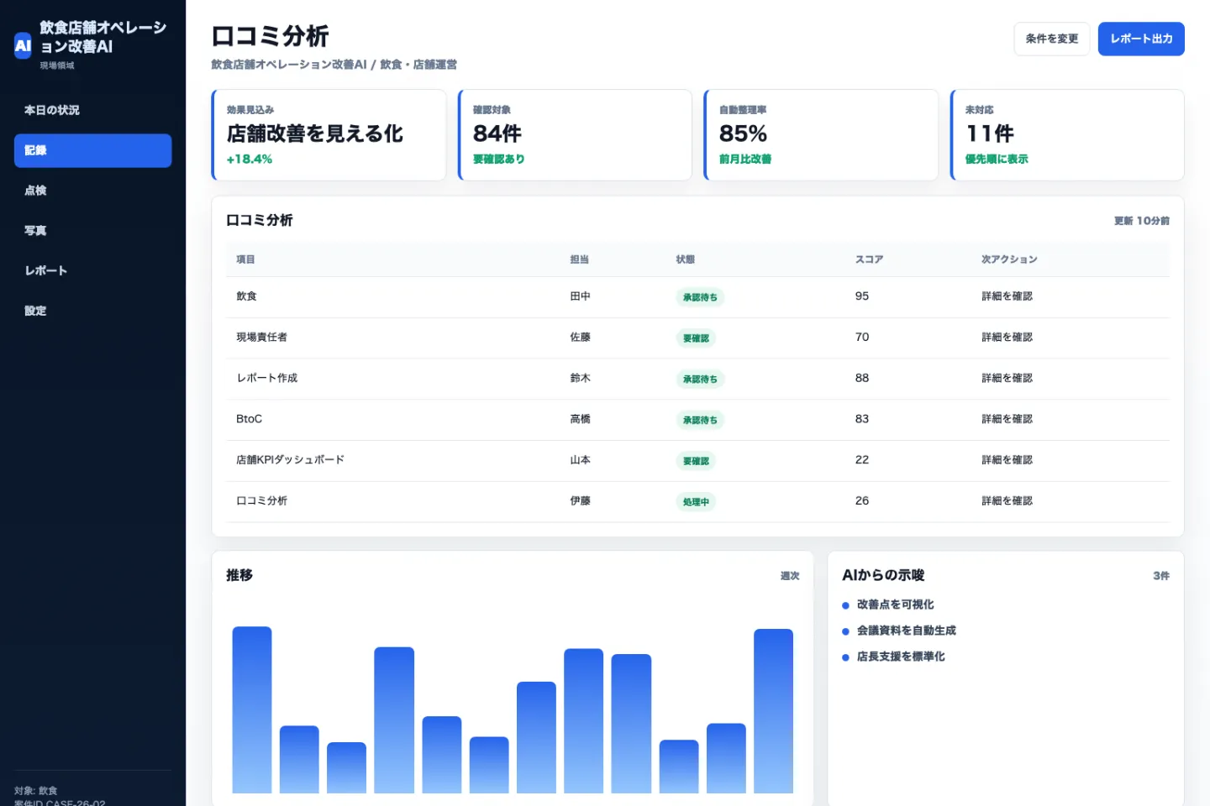1210x806 pixels.
Task: Select the 記録 sidebar item
Action: (92, 150)
